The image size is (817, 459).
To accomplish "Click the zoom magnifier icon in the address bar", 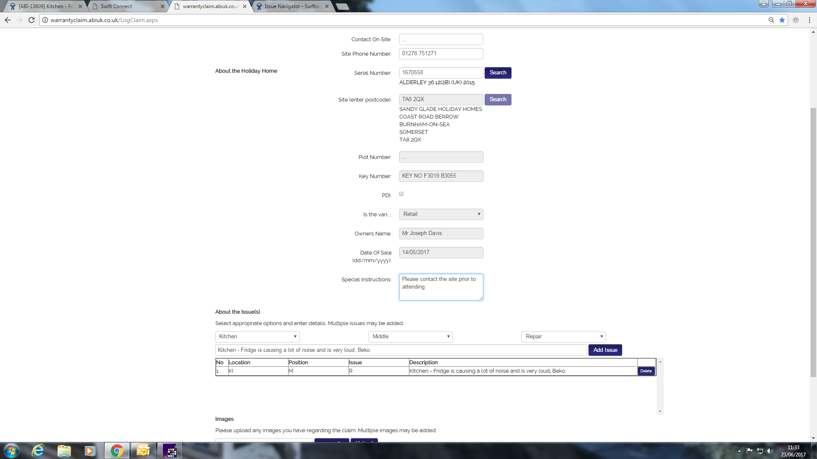I will (x=771, y=20).
